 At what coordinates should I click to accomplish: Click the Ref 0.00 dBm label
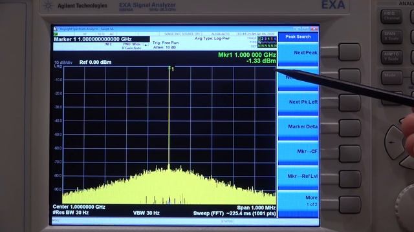pyautogui.click(x=95, y=63)
